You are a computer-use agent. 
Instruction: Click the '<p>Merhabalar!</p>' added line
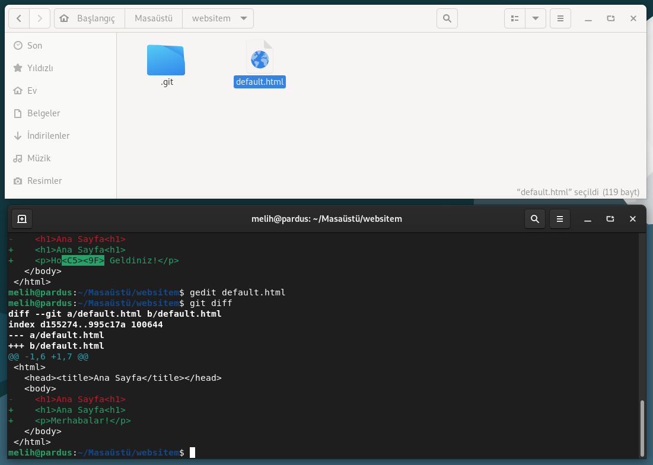click(x=83, y=421)
